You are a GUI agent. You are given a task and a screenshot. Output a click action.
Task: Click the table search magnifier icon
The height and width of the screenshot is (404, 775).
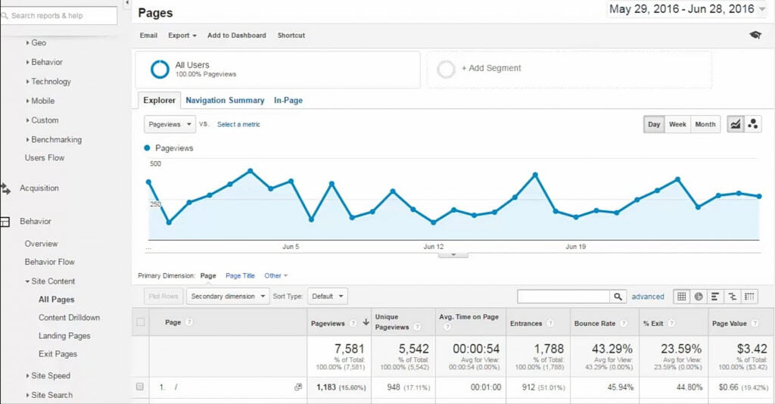(x=619, y=297)
